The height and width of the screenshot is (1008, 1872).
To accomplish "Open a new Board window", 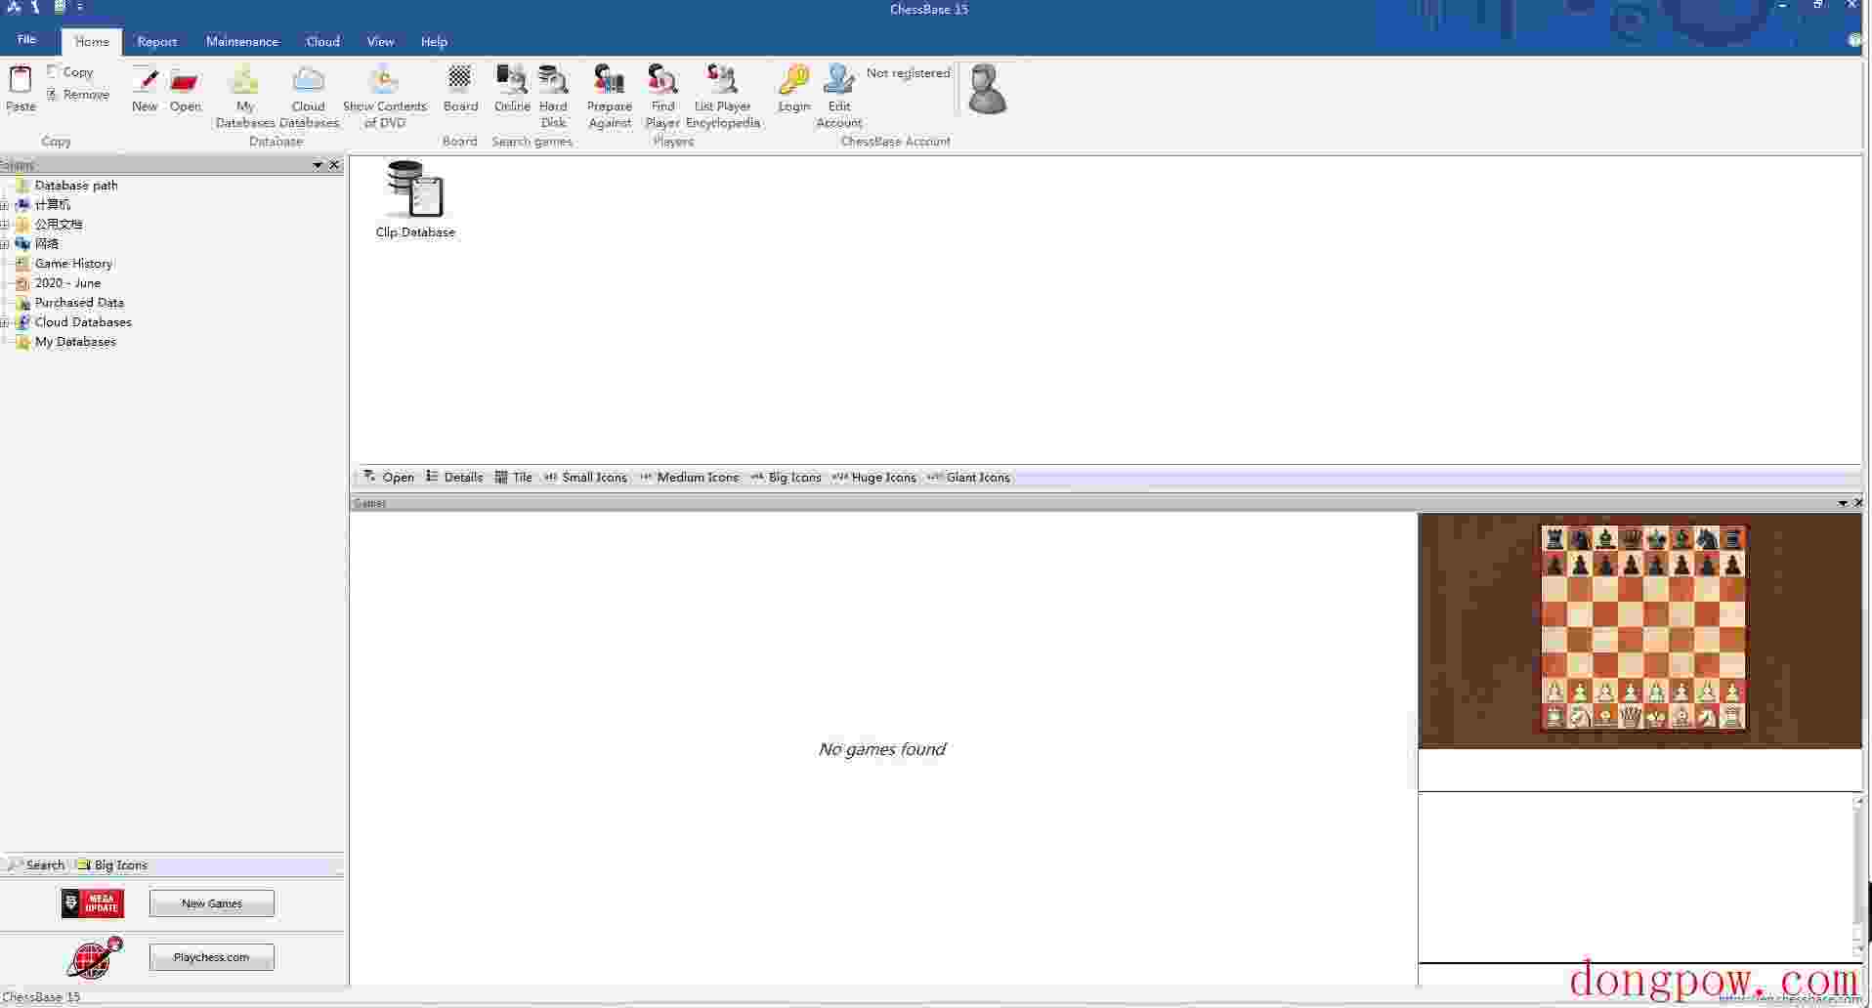I will click(460, 89).
